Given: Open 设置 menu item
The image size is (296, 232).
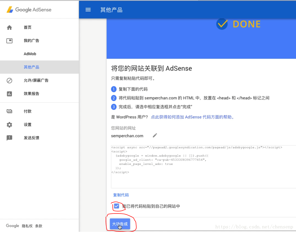Looking at the screenshot, I should click(39, 125).
